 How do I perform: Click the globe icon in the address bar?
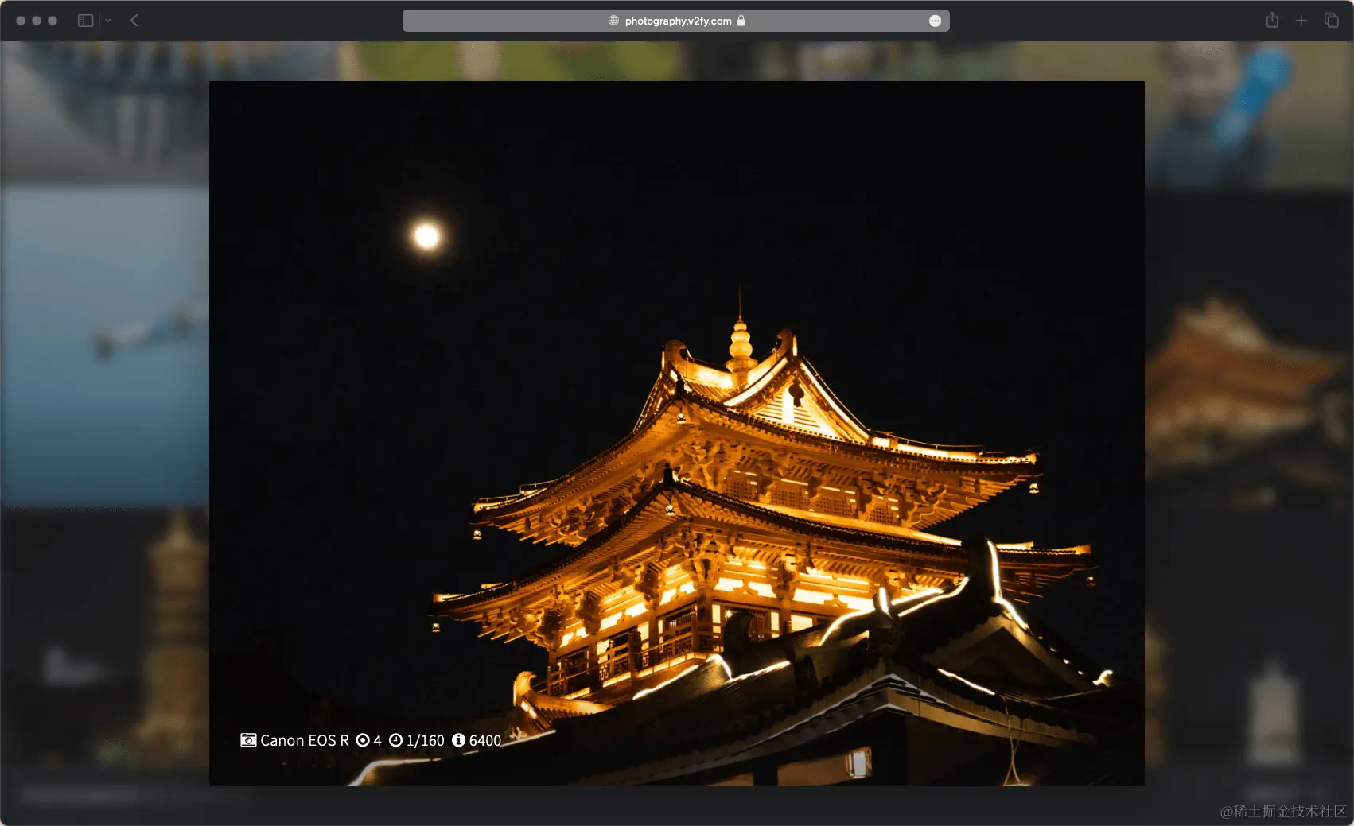point(613,21)
